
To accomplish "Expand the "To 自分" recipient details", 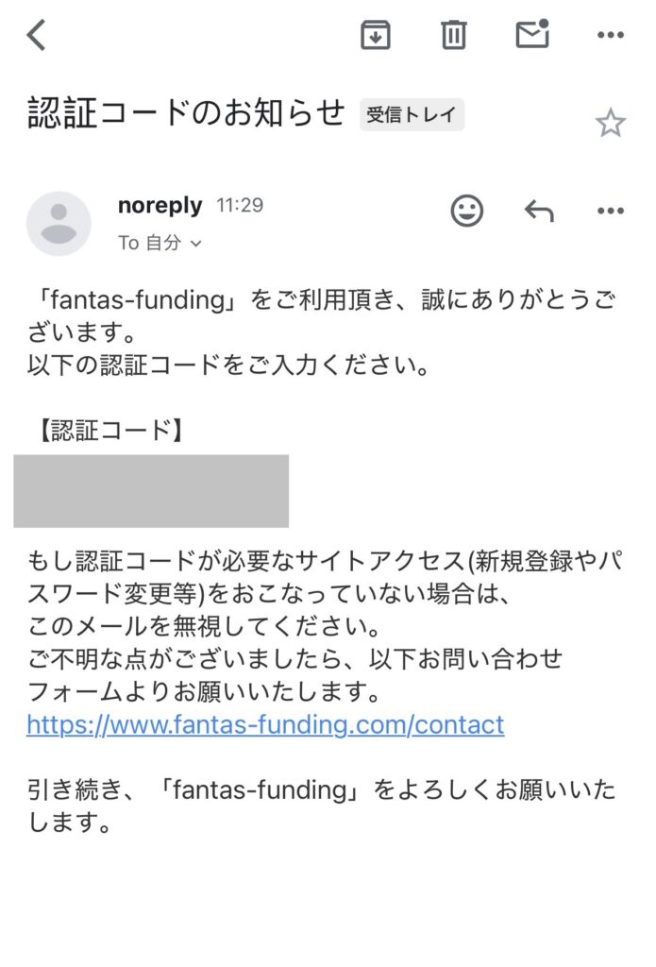I will tap(160, 243).
